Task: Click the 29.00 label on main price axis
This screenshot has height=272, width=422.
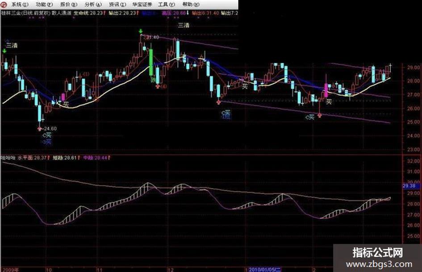Action: click(x=414, y=67)
